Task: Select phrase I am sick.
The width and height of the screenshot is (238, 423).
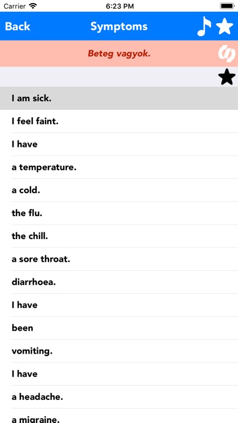Action: (x=119, y=98)
